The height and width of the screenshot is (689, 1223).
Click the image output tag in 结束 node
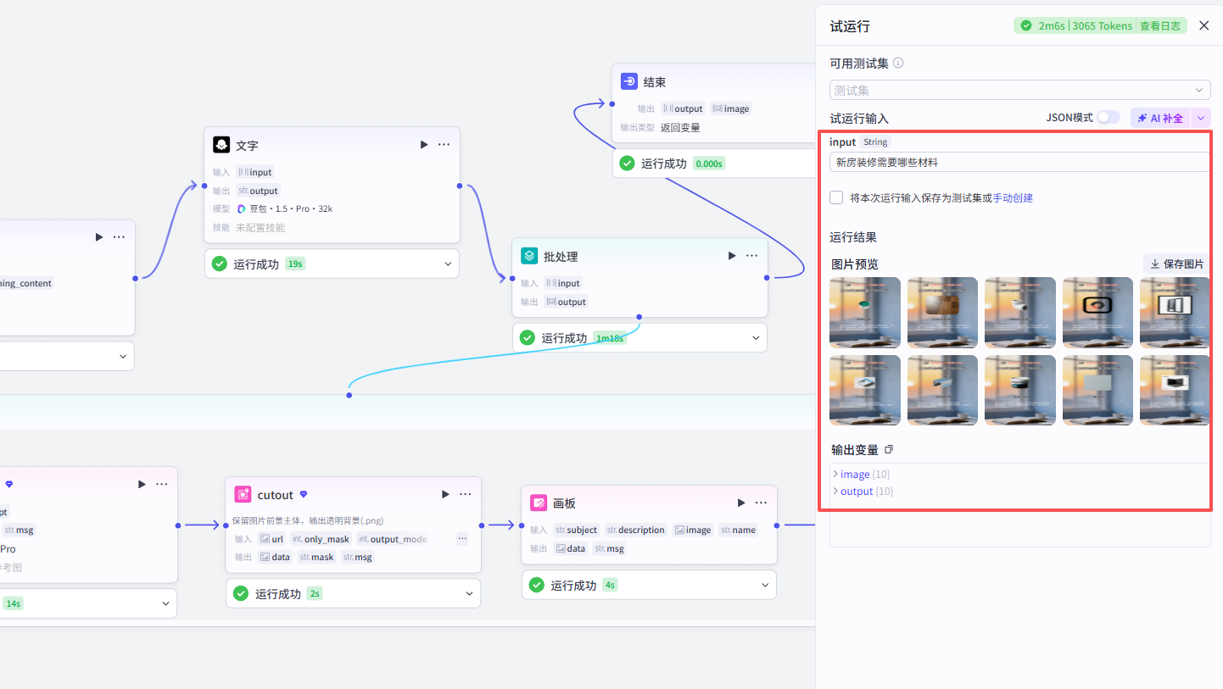click(731, 108)
